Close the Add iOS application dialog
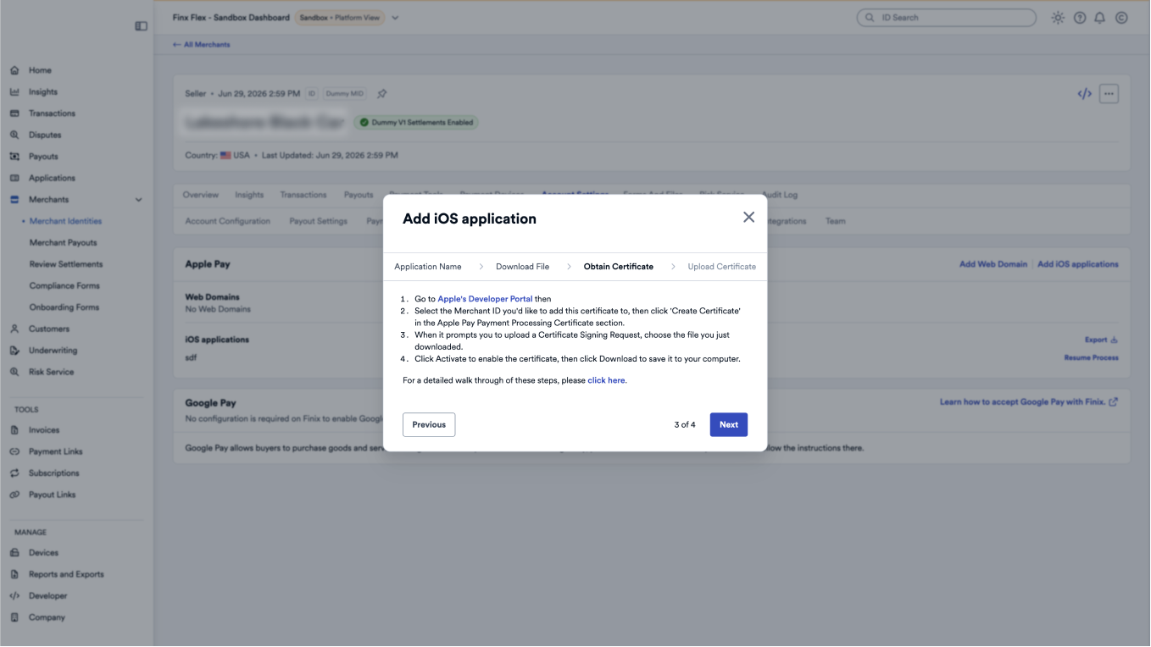 748,218
